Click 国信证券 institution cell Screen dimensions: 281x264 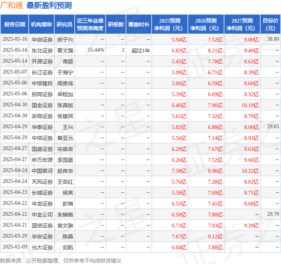[x=42, y=226]
